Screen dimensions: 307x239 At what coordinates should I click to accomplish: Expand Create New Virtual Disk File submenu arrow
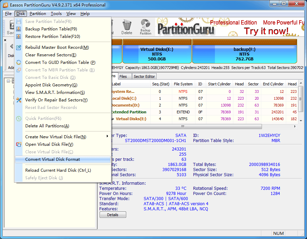tap(107, 136)
